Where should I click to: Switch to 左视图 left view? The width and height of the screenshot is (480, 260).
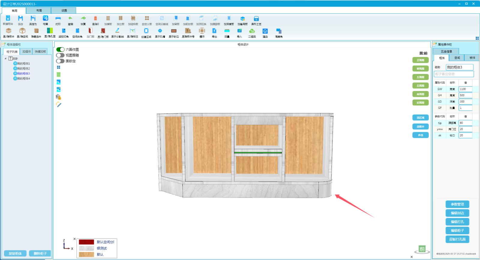tap(420, 77)
